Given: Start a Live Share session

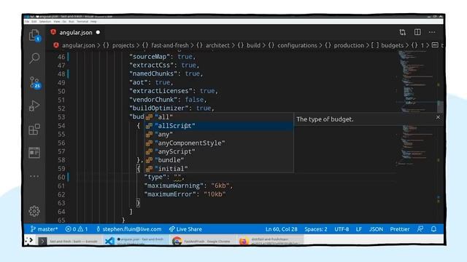Looking at the screenshot, I should tap(185, 229).
